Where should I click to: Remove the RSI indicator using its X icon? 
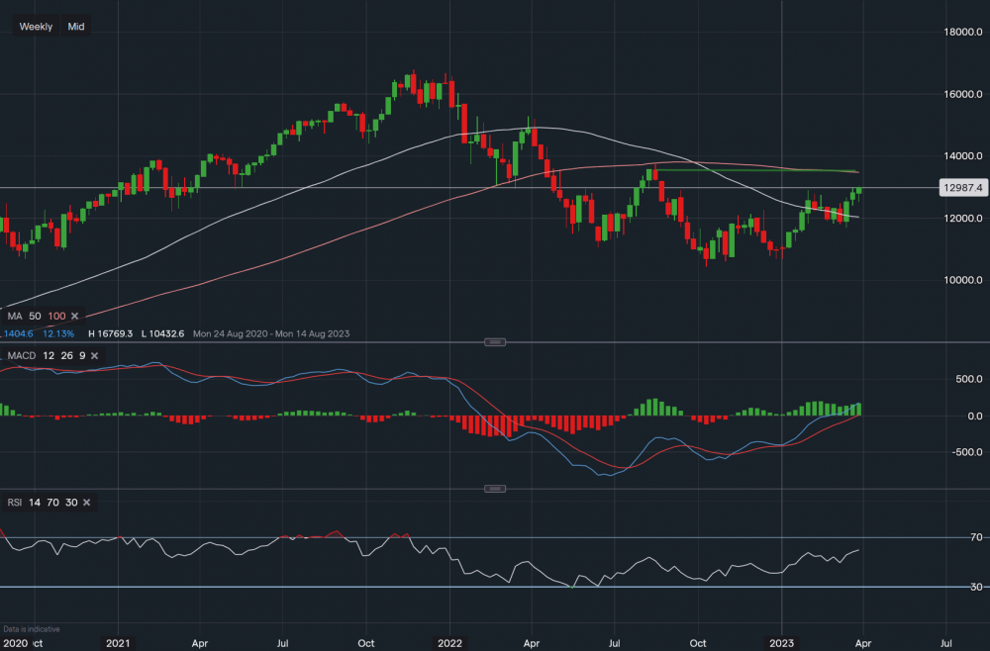tap(86, 502)
